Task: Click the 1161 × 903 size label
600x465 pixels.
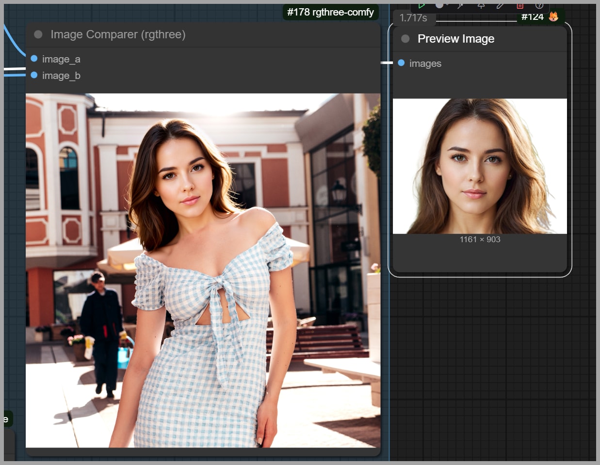Action: point(480,239)
